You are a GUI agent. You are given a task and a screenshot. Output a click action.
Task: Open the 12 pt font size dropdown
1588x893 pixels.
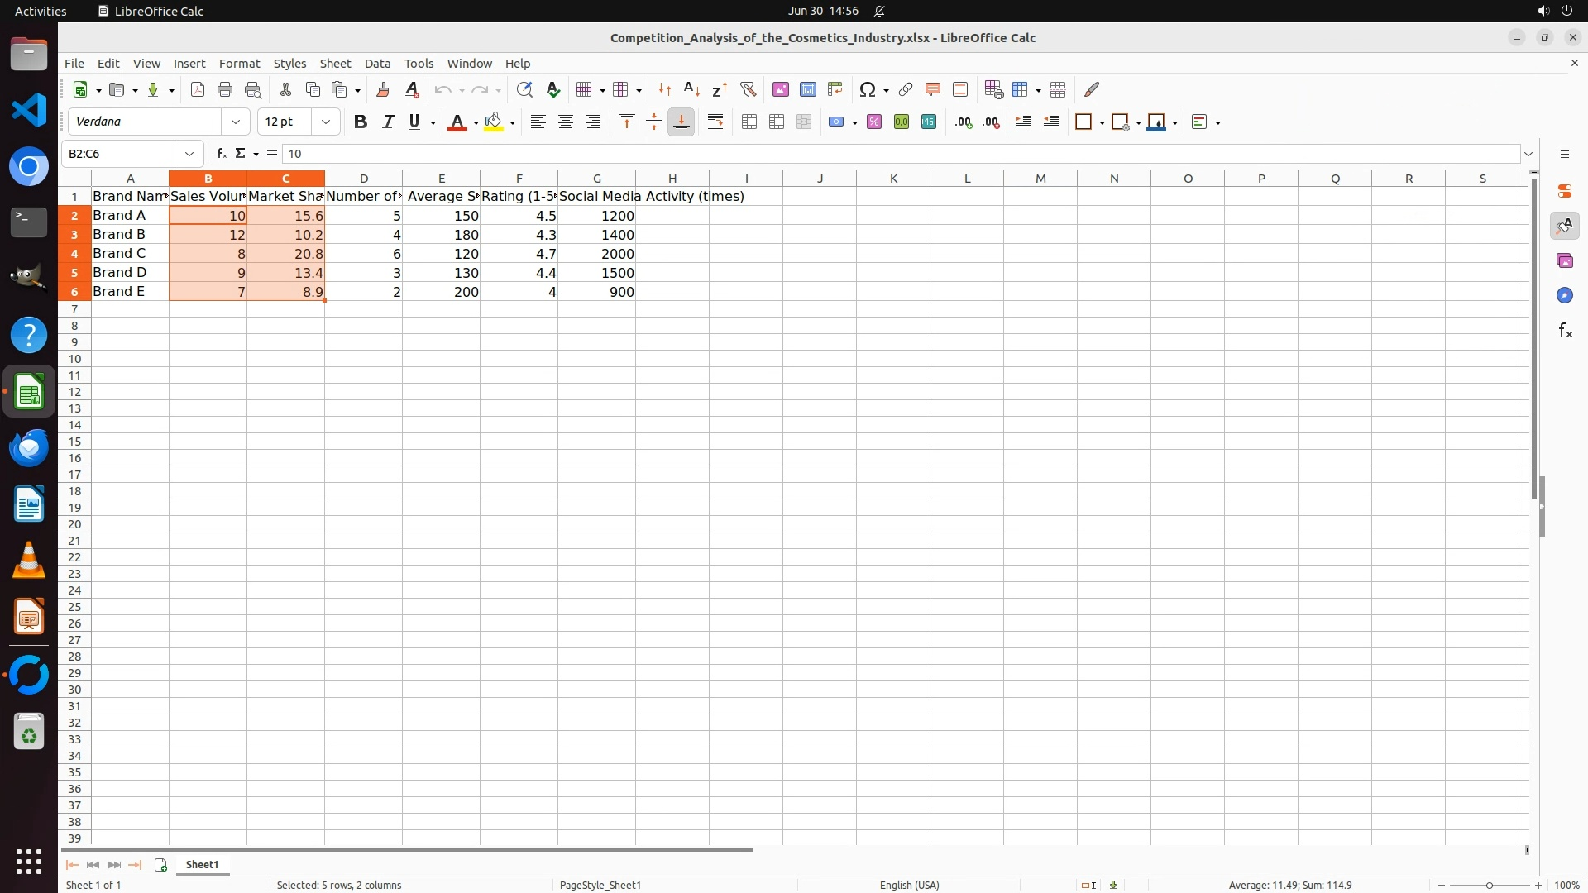click(326, 122)
